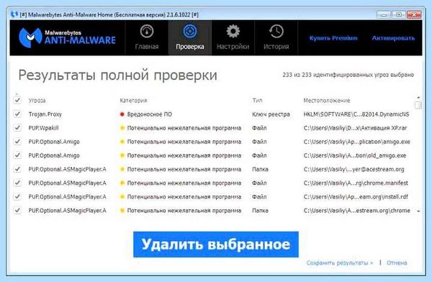Image resolution: width=432 pixels, height=282 pixels.
Task: Uncheck the PUP.Wpakill threat checkbox
Action: pos(17,127)
